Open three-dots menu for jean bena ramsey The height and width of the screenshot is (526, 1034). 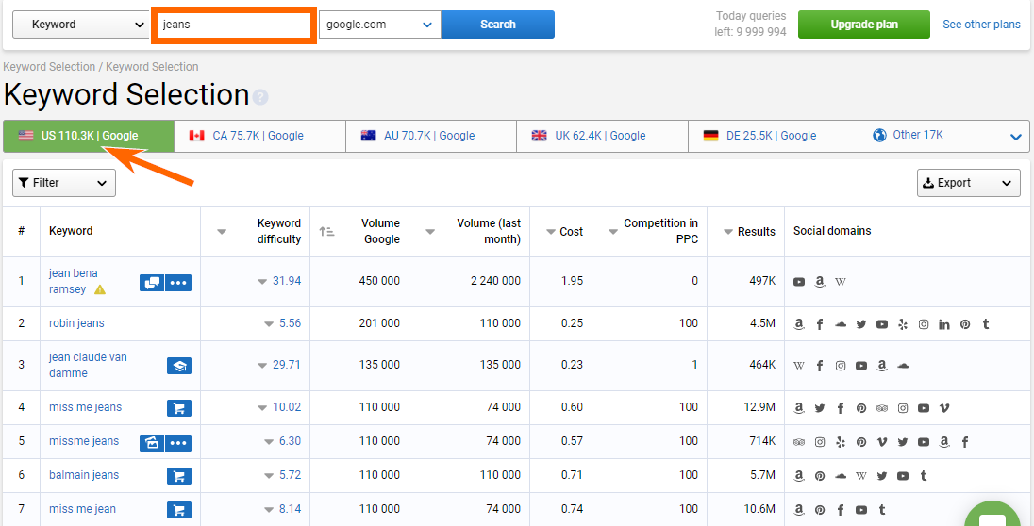pyautogui.click(x=178, y=283)
